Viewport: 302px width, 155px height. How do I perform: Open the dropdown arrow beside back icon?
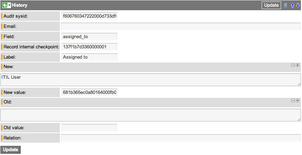pos(9,5)
